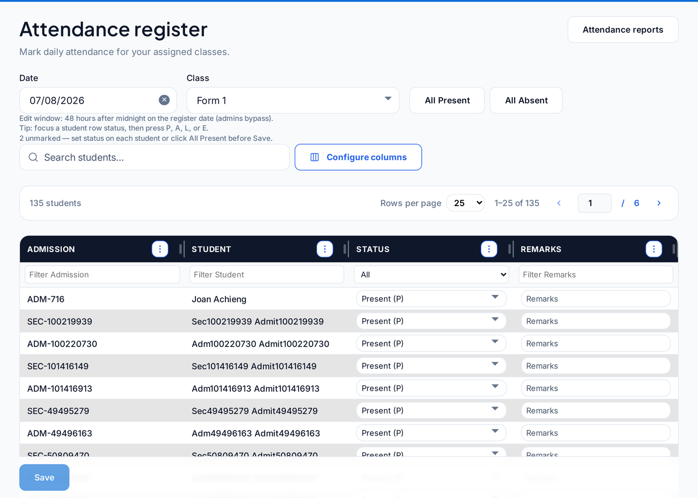The width and height of the screenshot is (698, 498).
Task: Click the search magnifier icon
Action: pos(33,157)
